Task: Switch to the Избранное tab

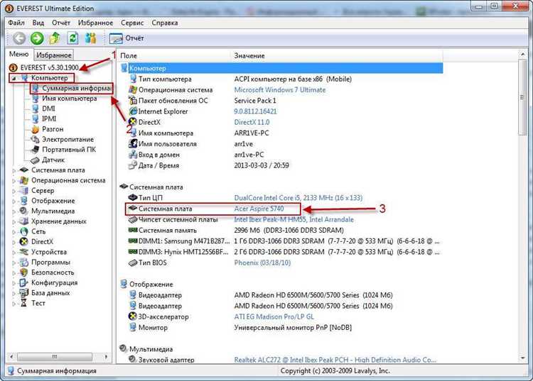Action: coord(53,55)
